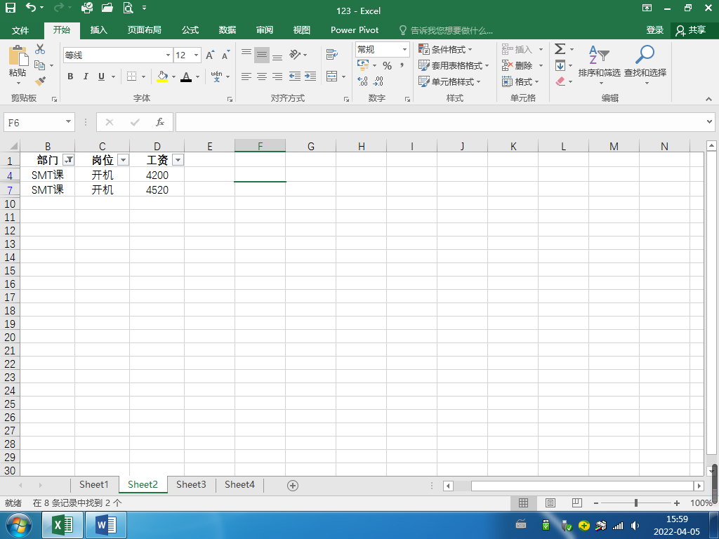Click the eraser Clear icon
The image size is (719, 539).
coord(560,81)
